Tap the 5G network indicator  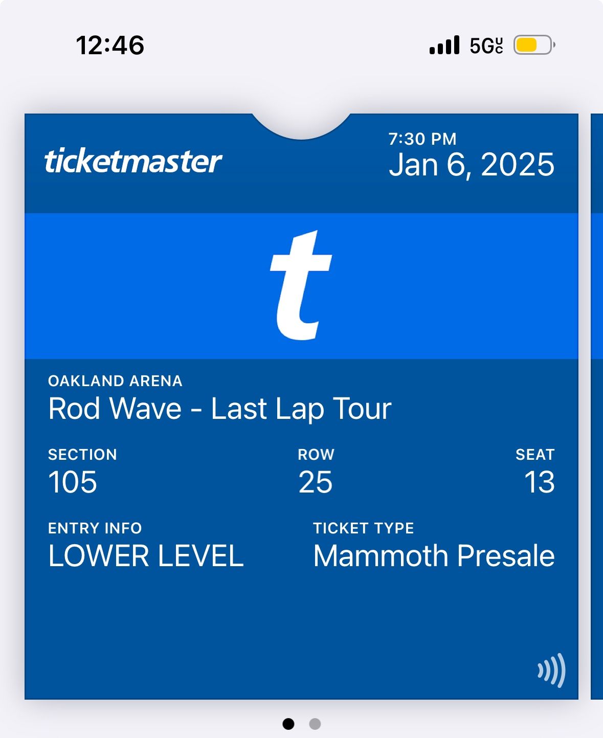pyautogui.click(x=486, y=46)
